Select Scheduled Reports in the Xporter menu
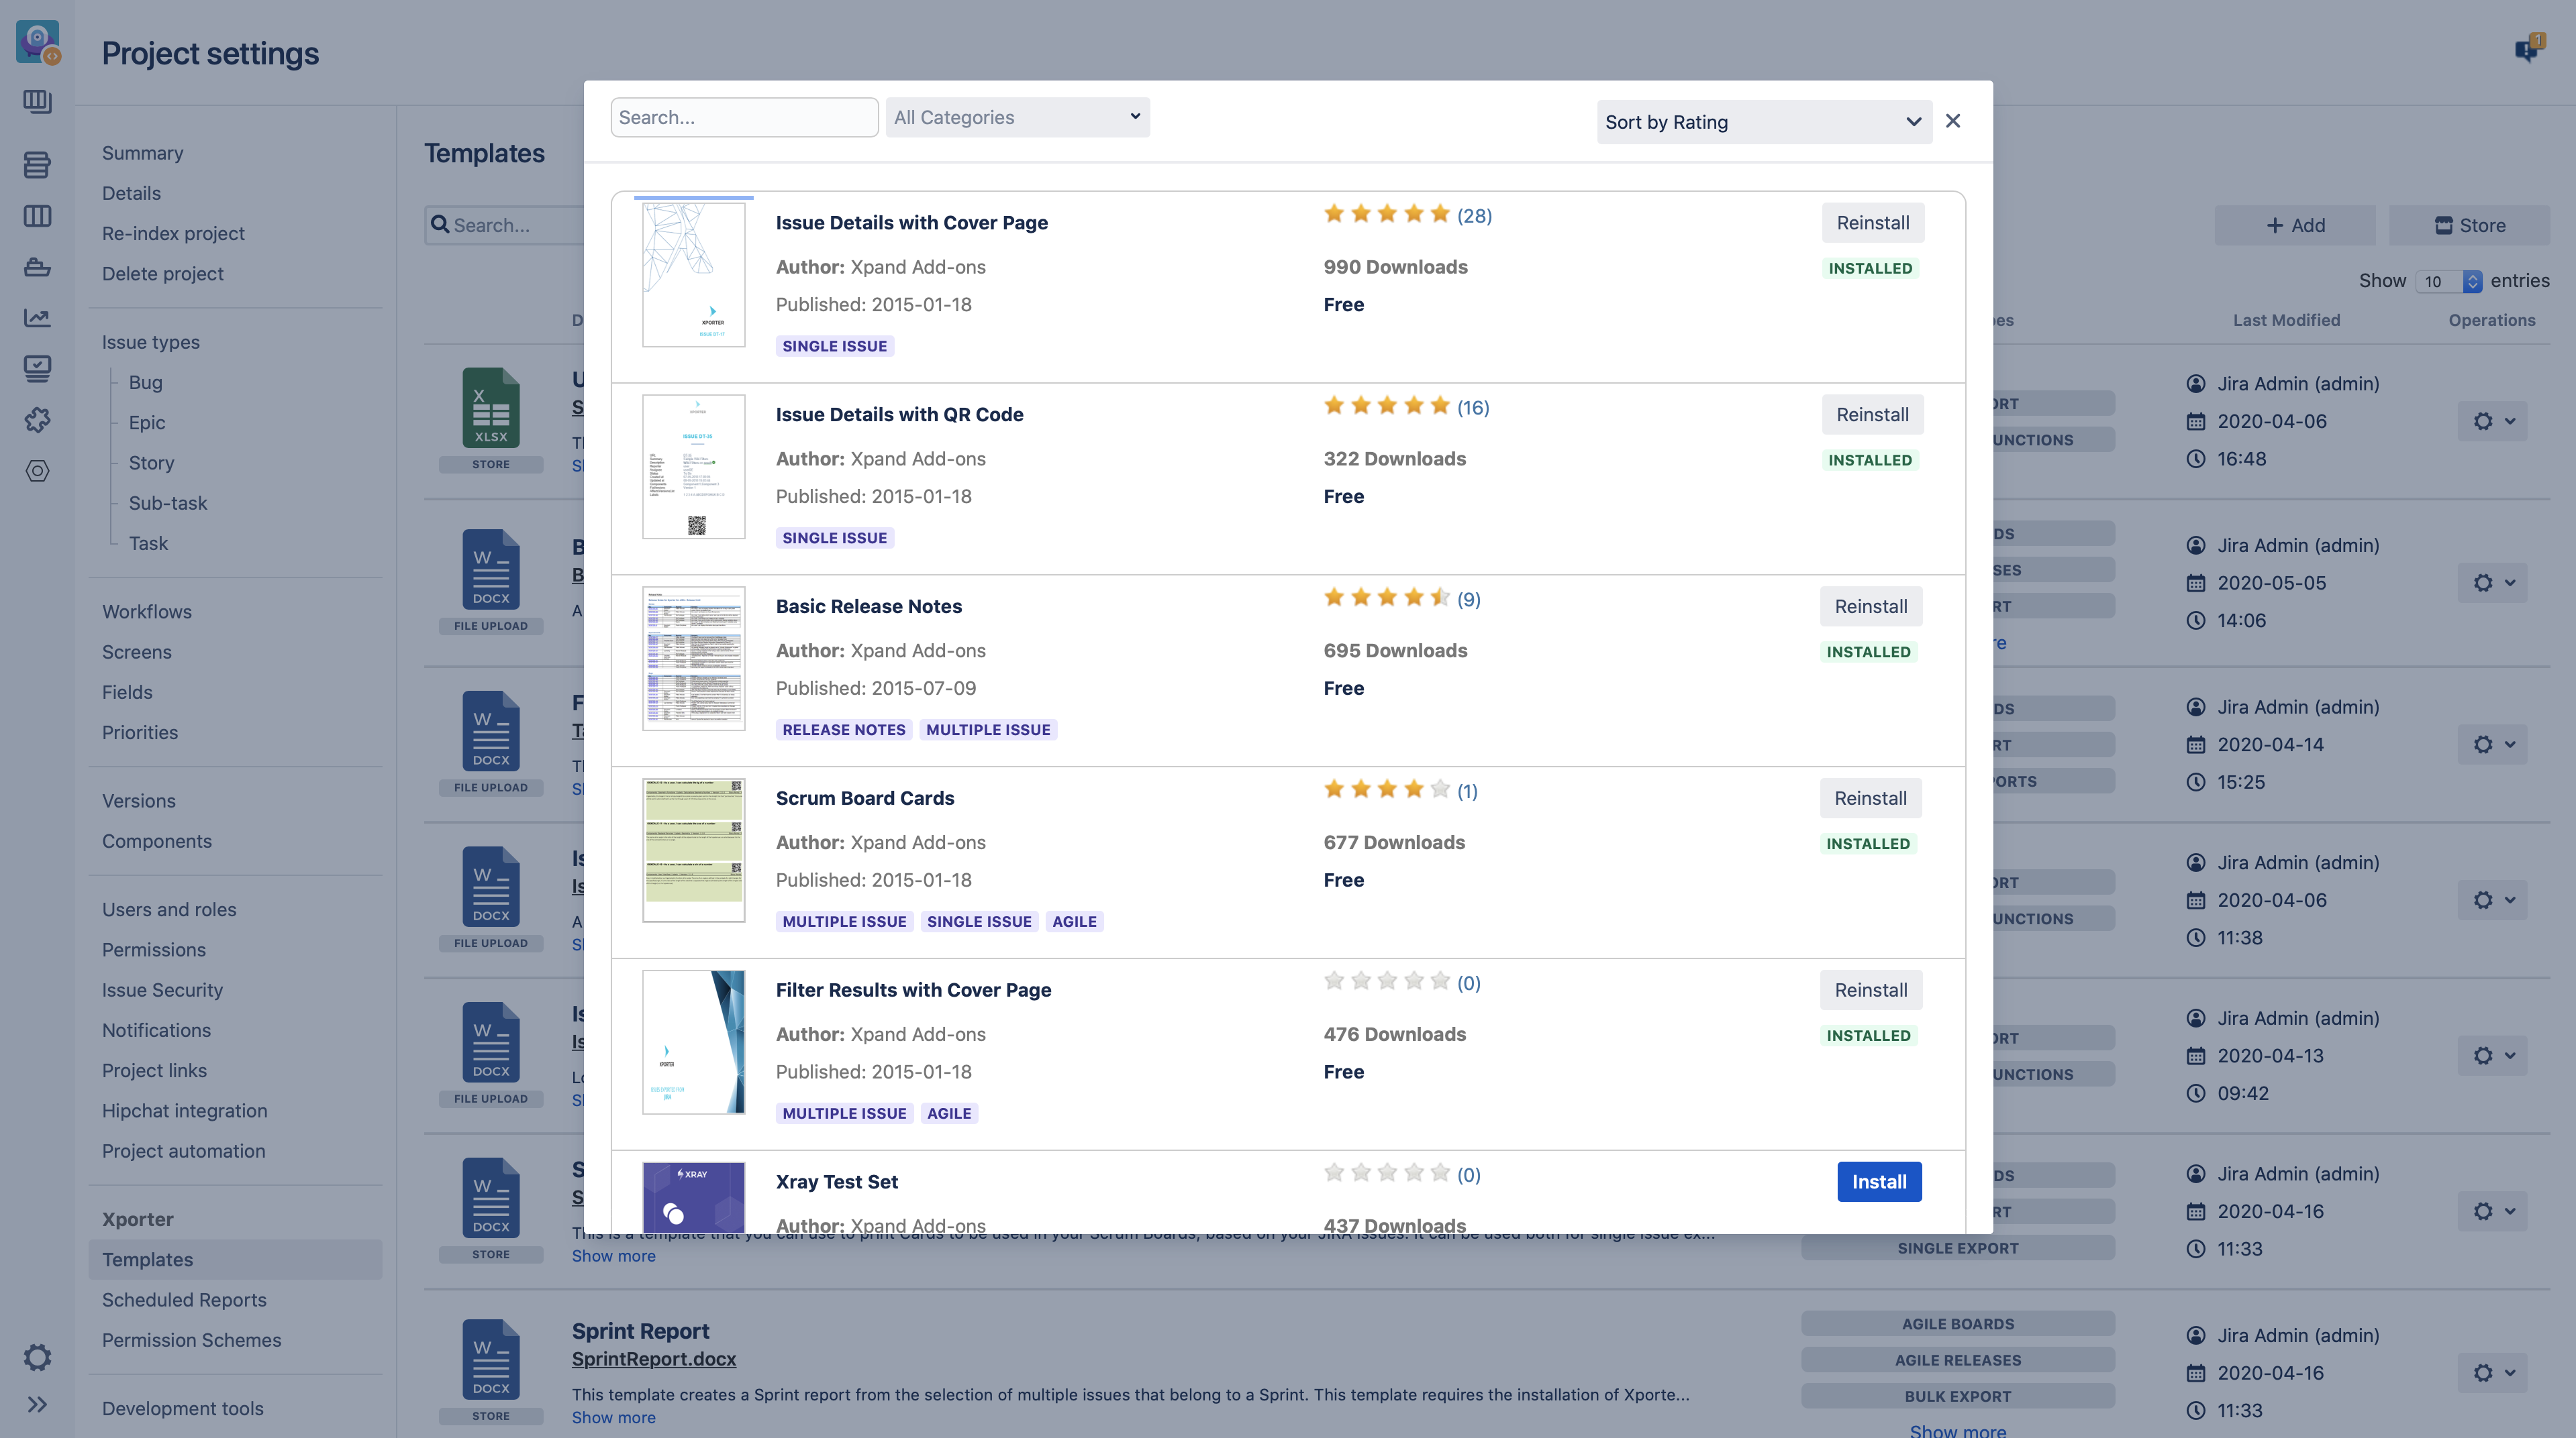Viewport: 2576px width, 1438px height. click(184, 1299)
